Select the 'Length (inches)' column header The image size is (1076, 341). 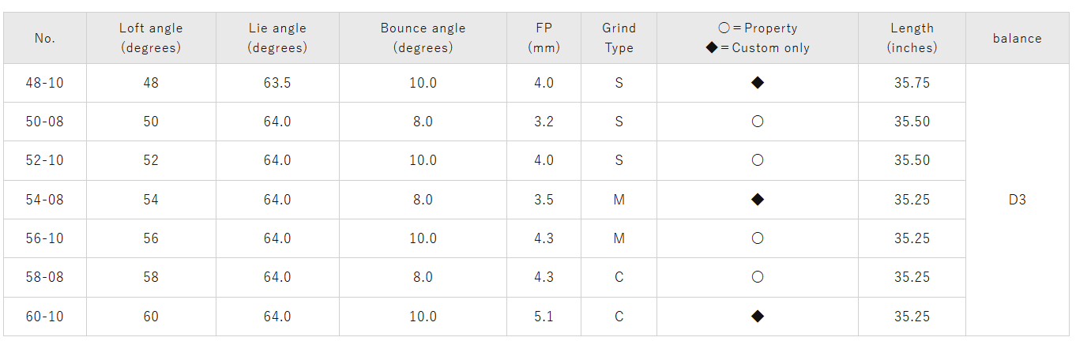[x=912, y=38]
